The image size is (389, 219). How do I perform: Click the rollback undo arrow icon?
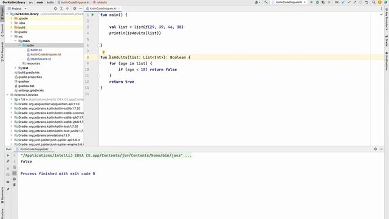point(367,2)
